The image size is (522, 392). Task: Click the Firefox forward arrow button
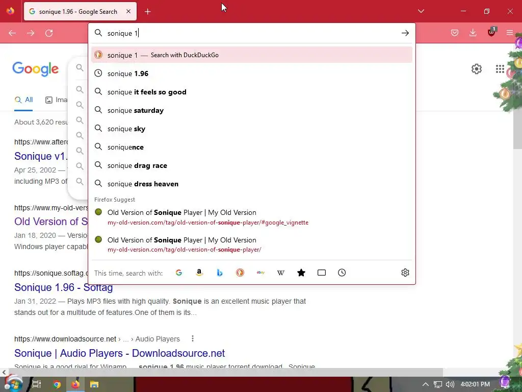[31, 33]
